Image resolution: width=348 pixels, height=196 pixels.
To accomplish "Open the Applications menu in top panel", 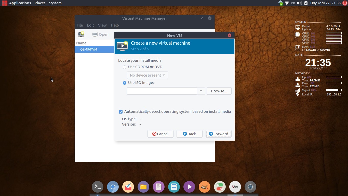I will (17, 3).
